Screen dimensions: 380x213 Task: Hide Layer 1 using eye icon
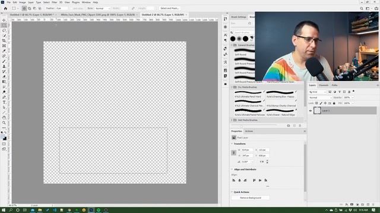[x=311, y=111]
